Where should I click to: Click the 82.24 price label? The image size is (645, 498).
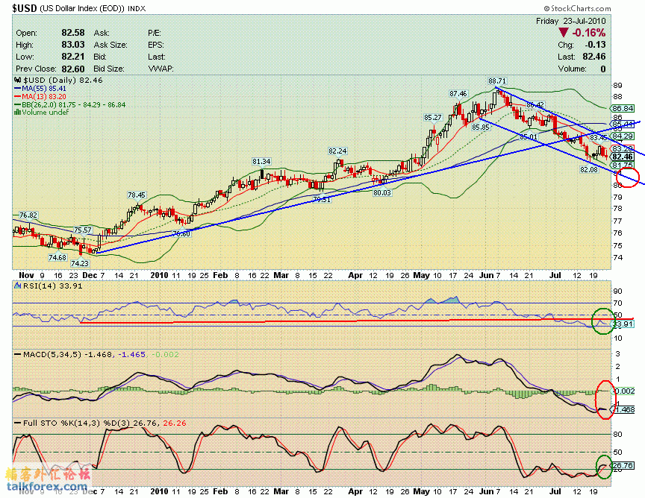[x=337, y=151]
